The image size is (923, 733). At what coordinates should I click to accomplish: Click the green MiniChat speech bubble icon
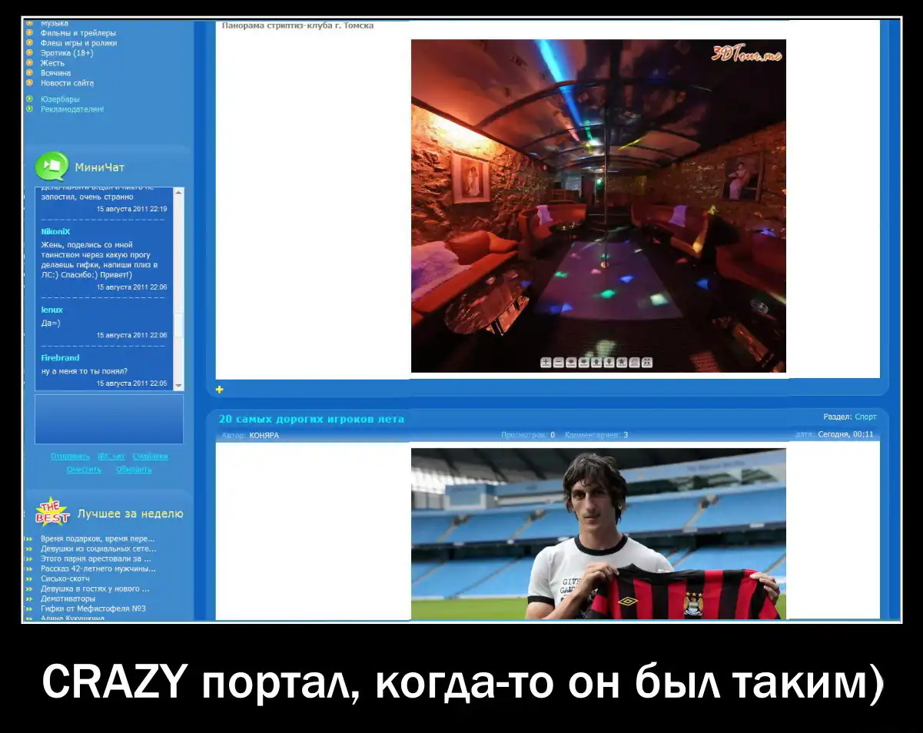click(52, 167)
